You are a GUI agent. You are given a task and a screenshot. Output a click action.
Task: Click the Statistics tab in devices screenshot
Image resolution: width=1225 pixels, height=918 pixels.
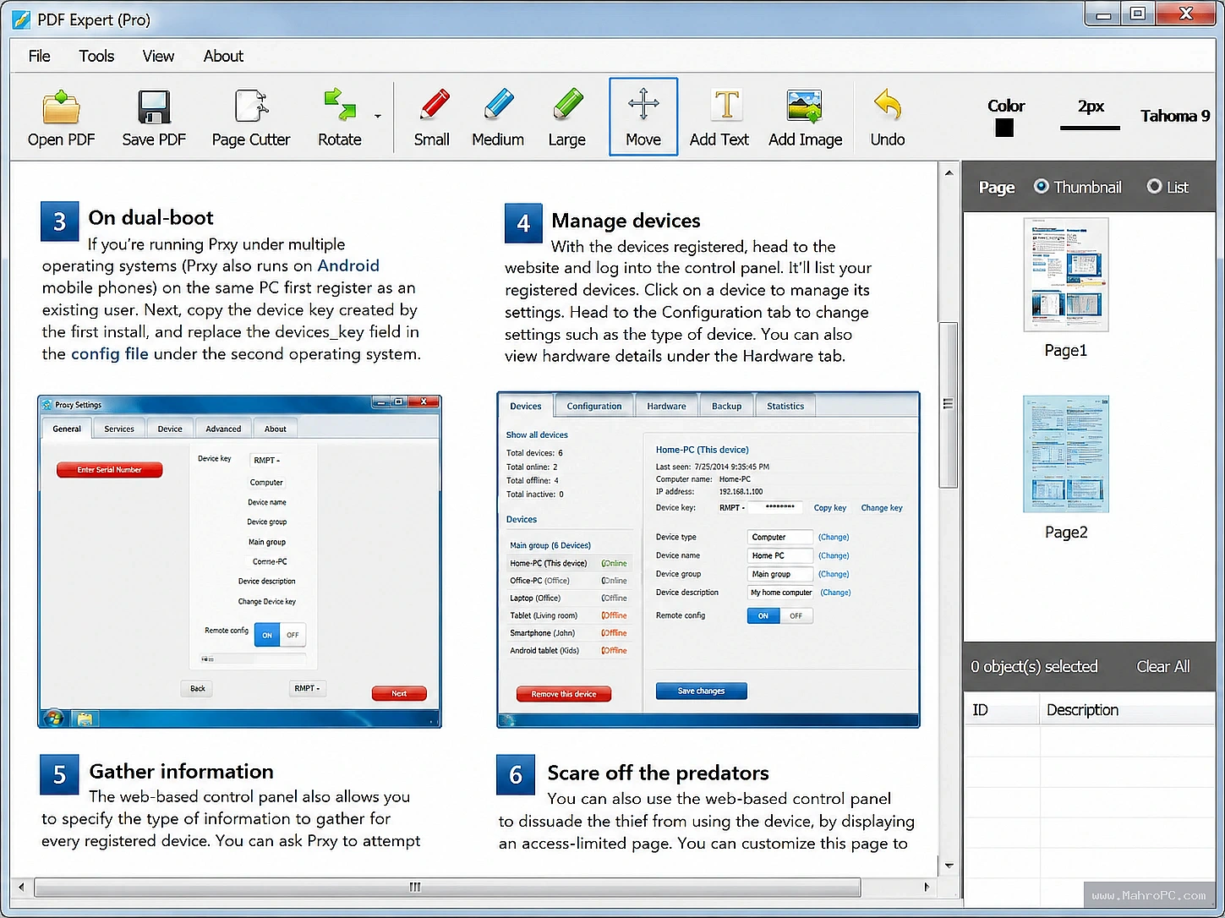click(x=785, y=406)
